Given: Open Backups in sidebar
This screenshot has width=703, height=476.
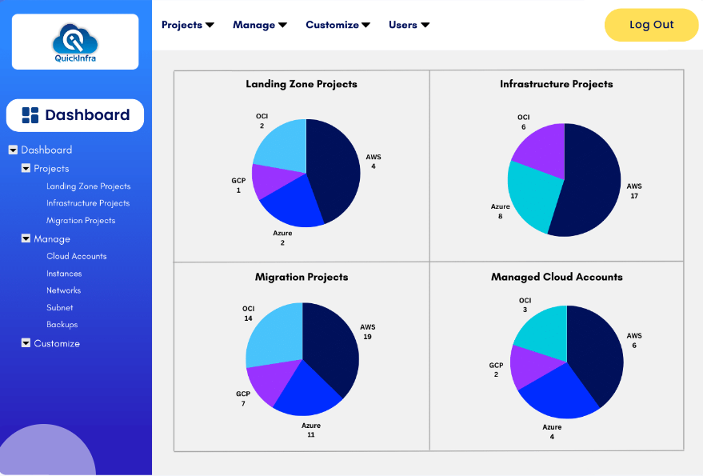Looking at the screenshot, I should click(x=62, y=324).
